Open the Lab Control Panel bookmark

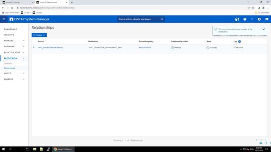pyautogui.click(x=10, y=13)
